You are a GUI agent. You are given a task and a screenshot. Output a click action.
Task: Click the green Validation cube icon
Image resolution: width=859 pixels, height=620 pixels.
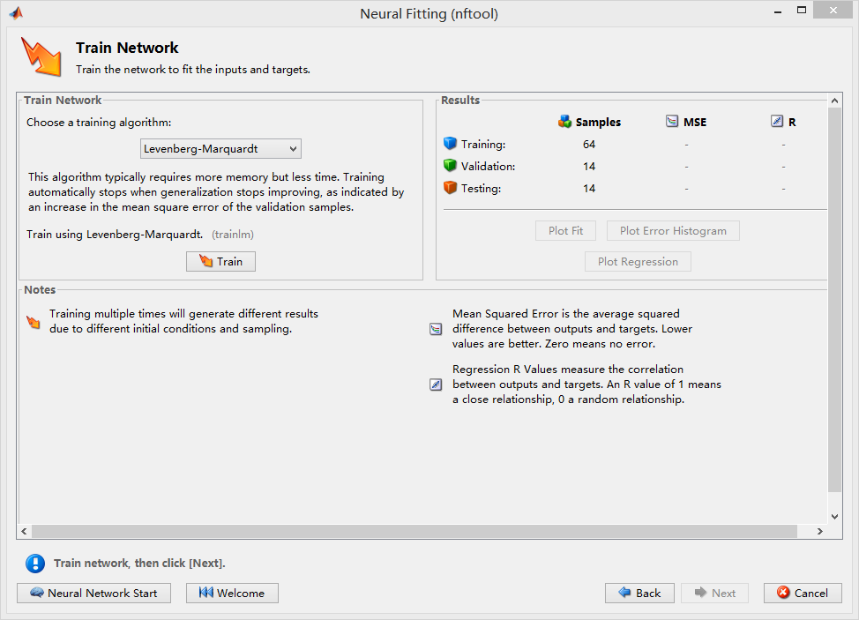click(450, 166)
